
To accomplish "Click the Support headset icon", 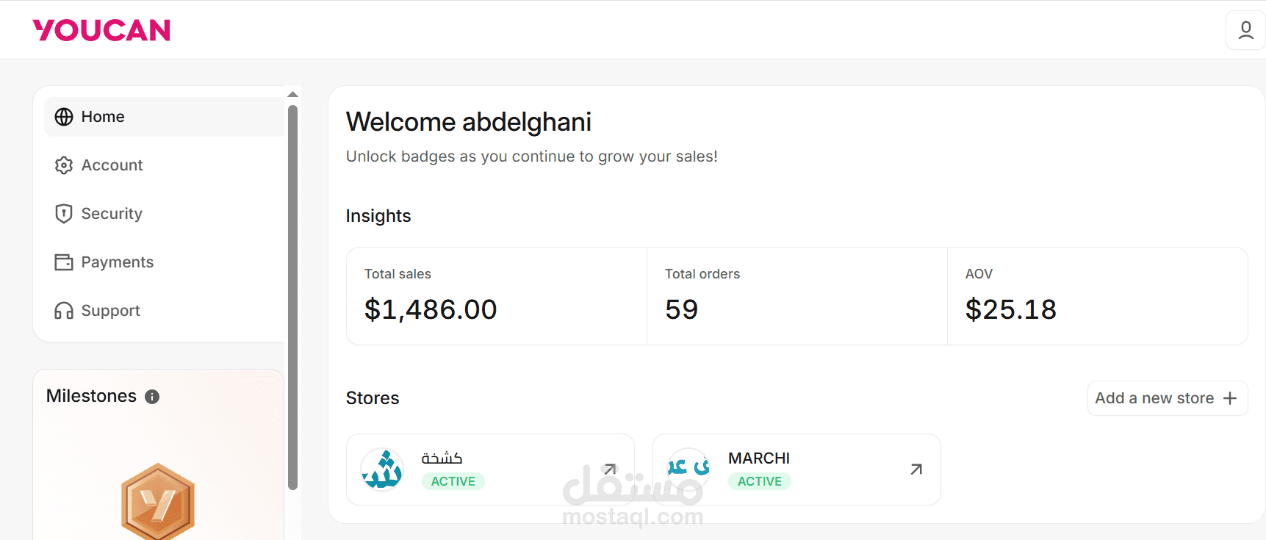I will coord(64,311).
